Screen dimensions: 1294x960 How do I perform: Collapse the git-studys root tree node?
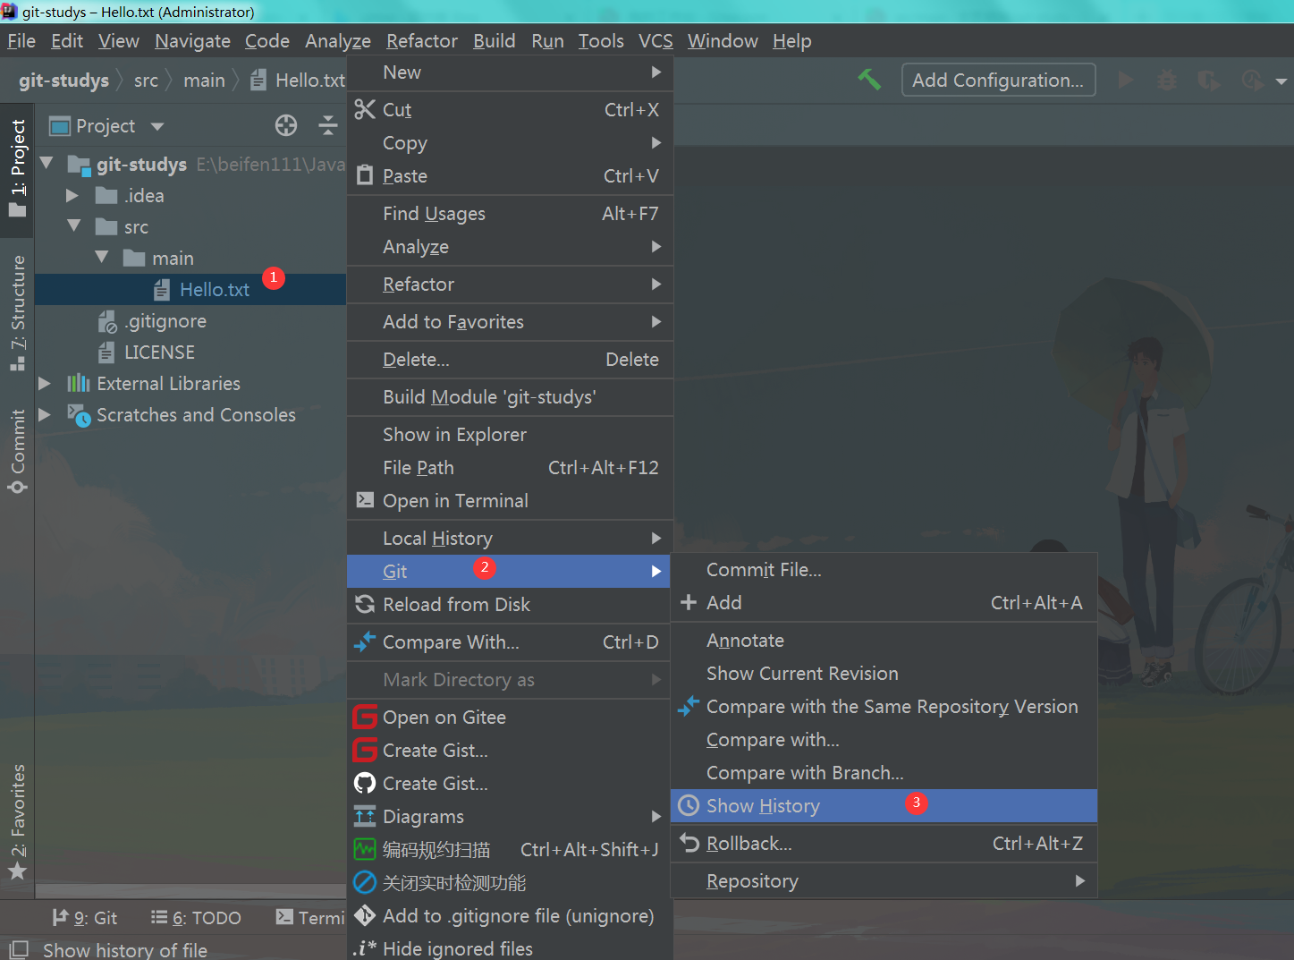tap(47, 164)
